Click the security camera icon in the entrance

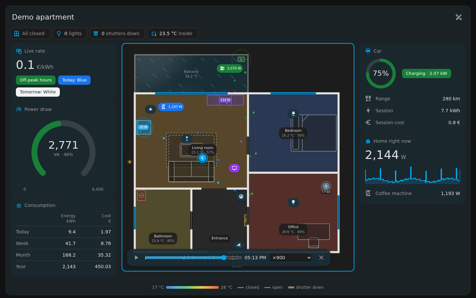[239, 245]
